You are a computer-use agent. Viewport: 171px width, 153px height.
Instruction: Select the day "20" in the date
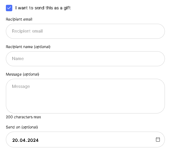click(15, 140)
